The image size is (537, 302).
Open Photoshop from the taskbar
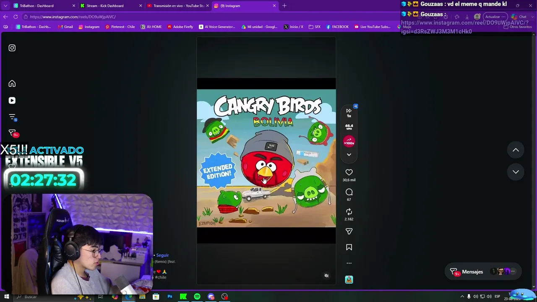tap(169, 297)
